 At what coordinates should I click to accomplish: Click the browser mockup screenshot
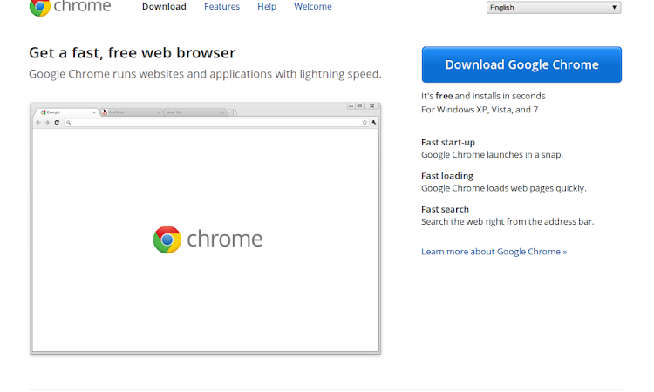coord(205,228)
